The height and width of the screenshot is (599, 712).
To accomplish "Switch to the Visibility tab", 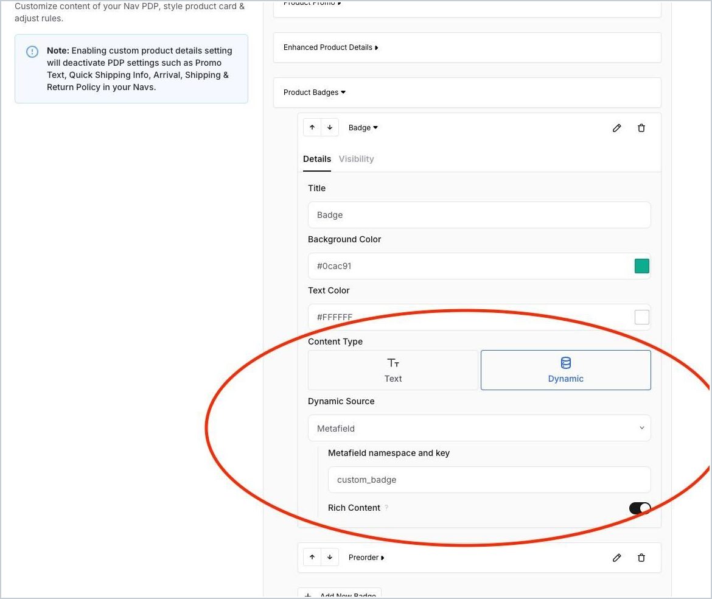I will point(356,159).
